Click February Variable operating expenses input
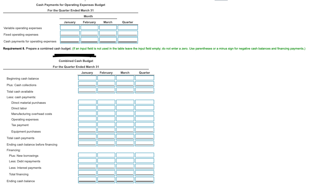 point(89,28)
